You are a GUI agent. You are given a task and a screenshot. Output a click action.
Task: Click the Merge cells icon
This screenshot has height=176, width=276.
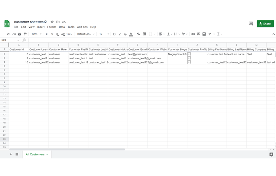[x=150, y=34]
